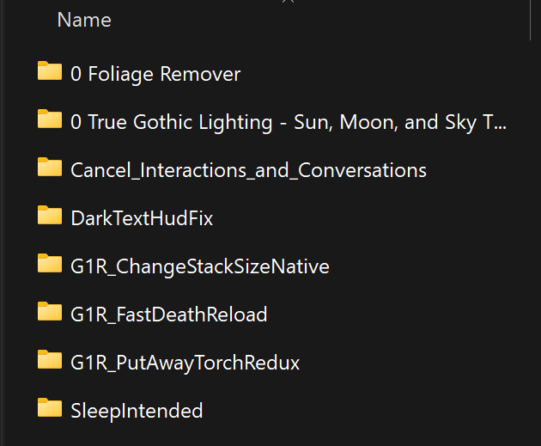
Task: Click the True Gothic Lighting folder name
Action: click(289, 123)
